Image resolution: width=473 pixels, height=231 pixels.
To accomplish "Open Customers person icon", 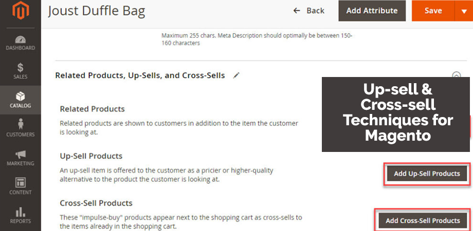I will coord(20,125).
